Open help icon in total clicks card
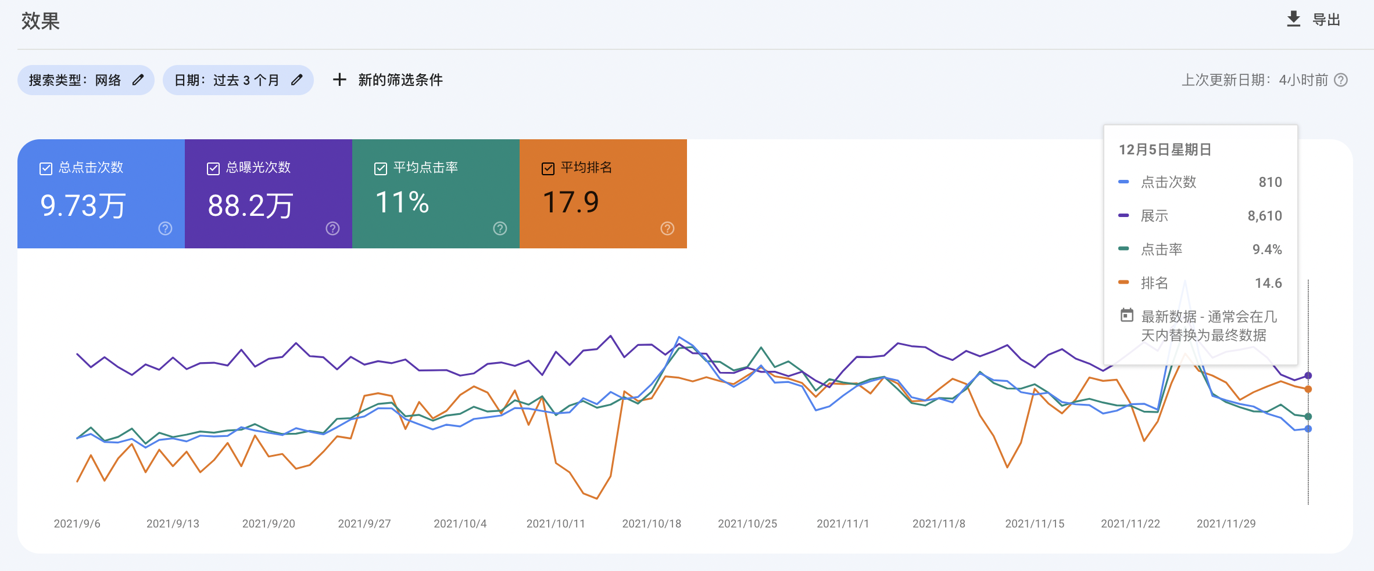Screen dimensions: 1374x571 166,229
